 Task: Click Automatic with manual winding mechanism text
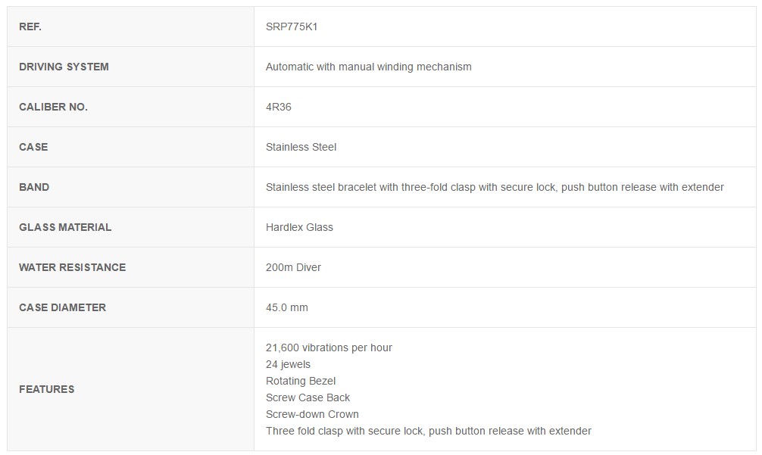[x=368, y=67]
